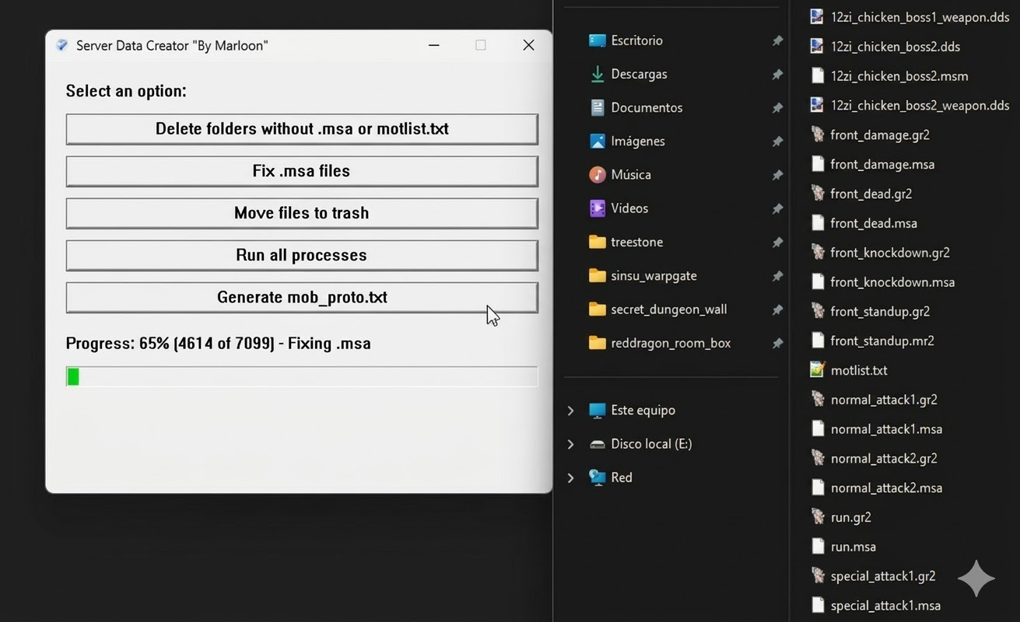This screenshot has width=1020, height=622.
Task: Select the run.msa file in list
Action: pyautogui.click(x=853, y=547)
